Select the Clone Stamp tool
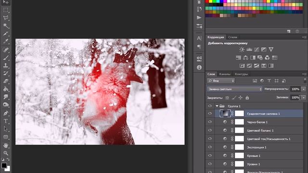The image size is (308, 173). pos(6,65)
